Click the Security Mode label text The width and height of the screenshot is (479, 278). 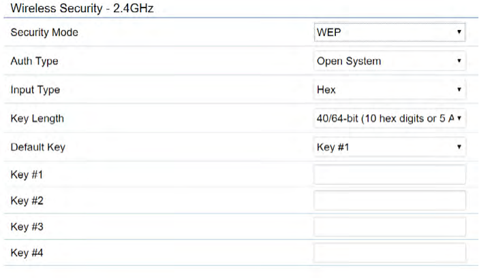tap(44, 33)
